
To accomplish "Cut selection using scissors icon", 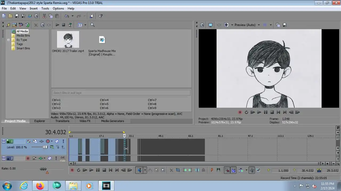I will tap(44, 16).
